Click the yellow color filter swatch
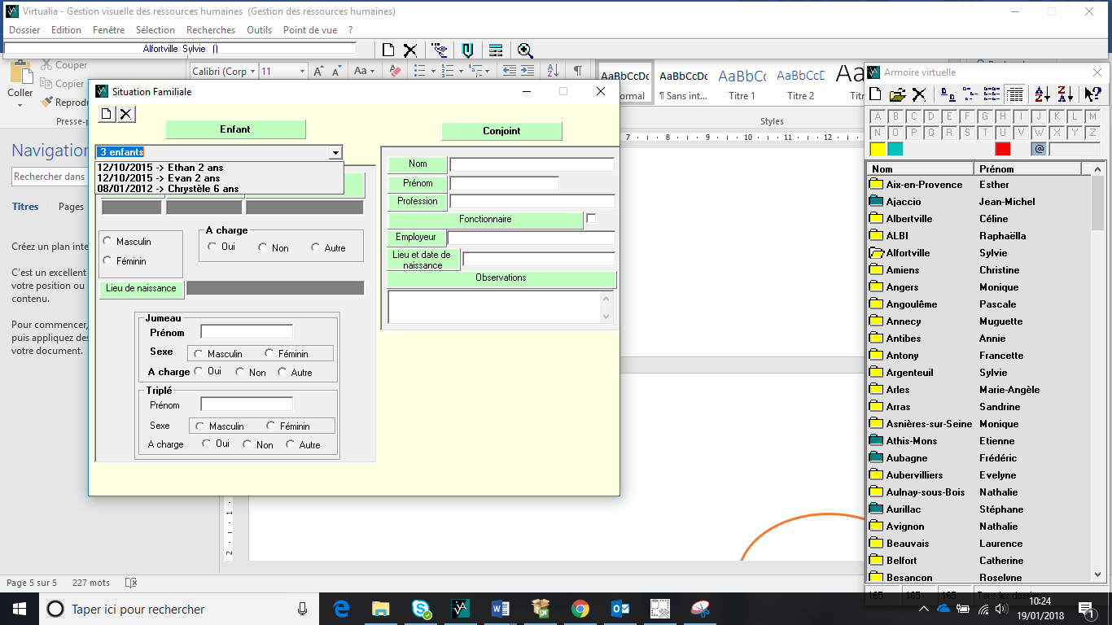This screenshot has height=625, width=1112. tap(878, 150)
